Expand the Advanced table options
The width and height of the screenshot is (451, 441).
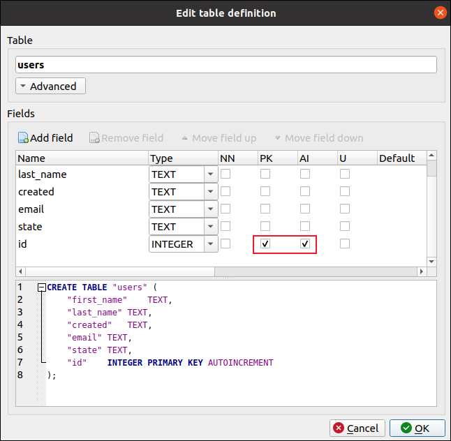[50, 87]
